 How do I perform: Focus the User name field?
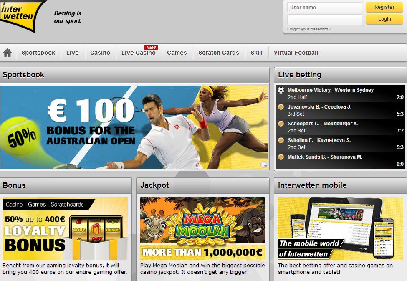[x=324, y=8]
